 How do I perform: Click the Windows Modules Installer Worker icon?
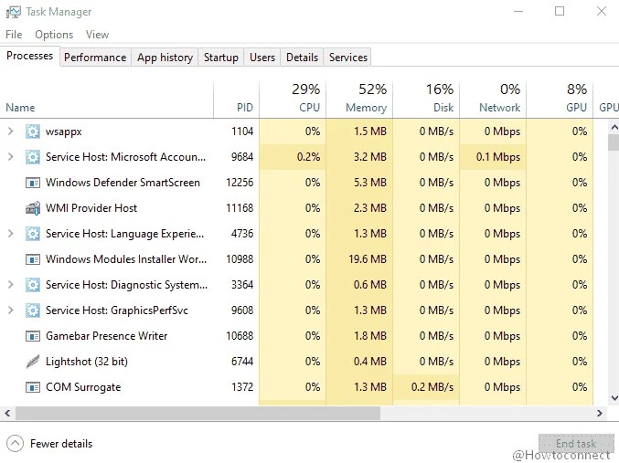coord(32,259)
